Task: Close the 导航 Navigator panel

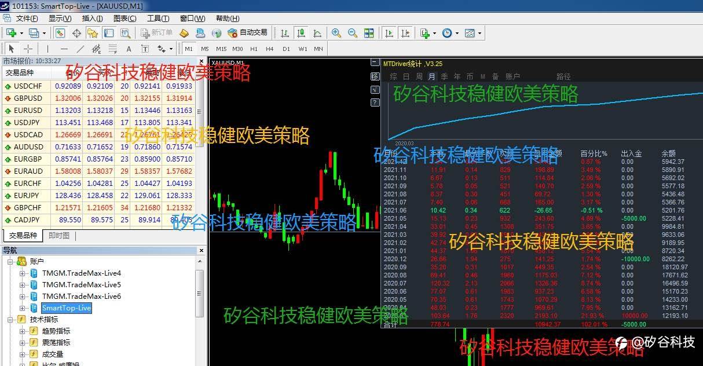Action: pos(202,250)
